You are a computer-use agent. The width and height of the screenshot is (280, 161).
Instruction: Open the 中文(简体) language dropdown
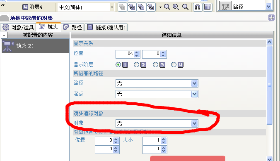[x=112, y=7]
